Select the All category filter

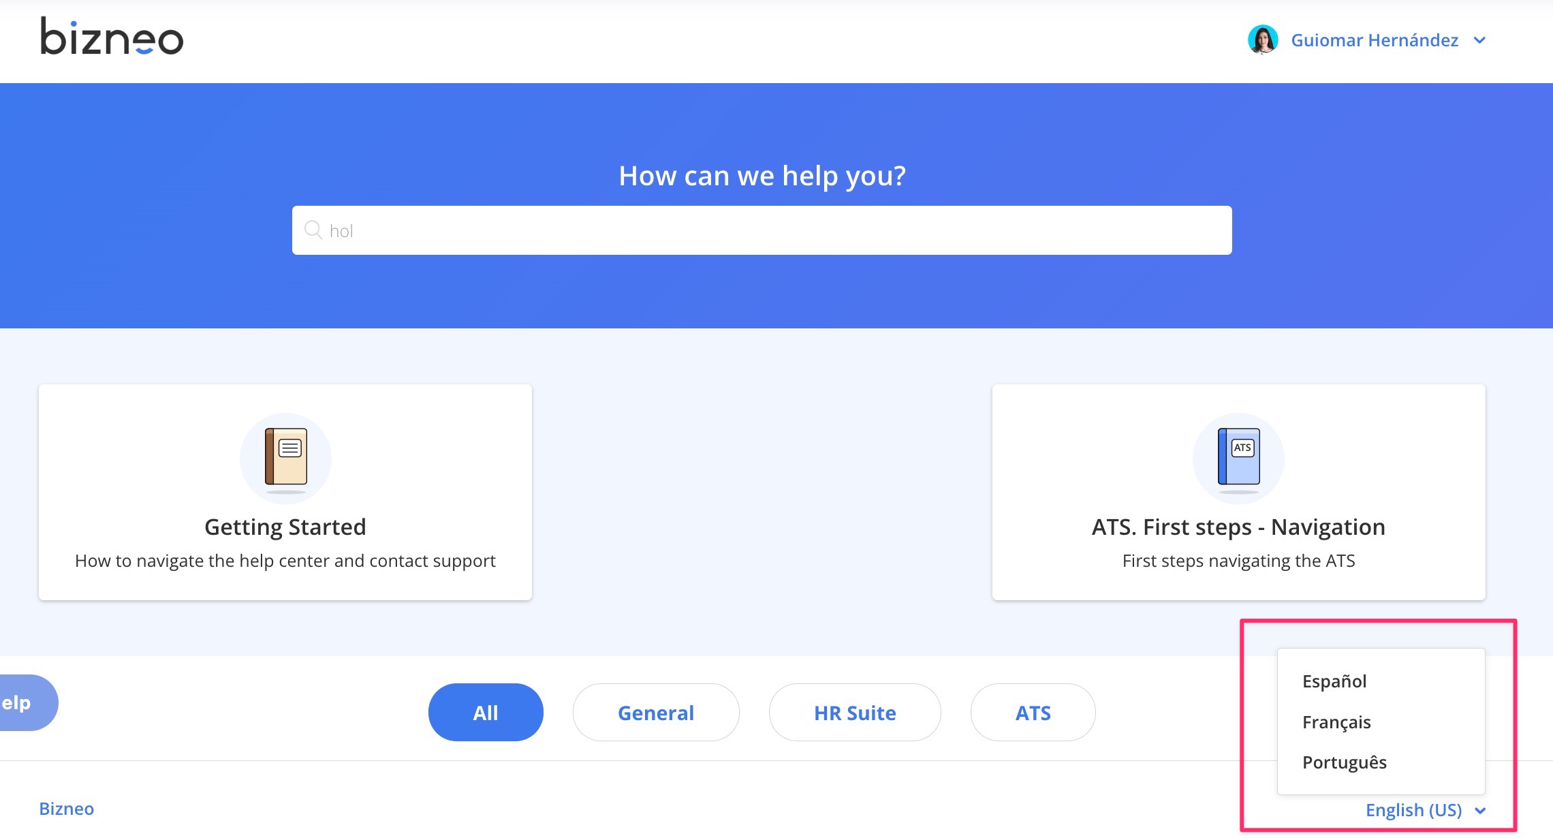click(486, 713)
